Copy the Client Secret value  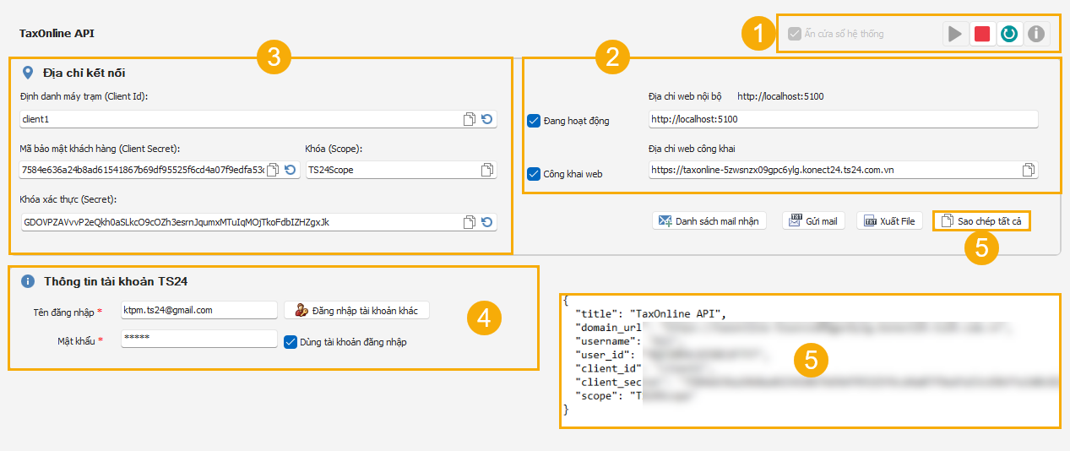(x=273, y=170)
